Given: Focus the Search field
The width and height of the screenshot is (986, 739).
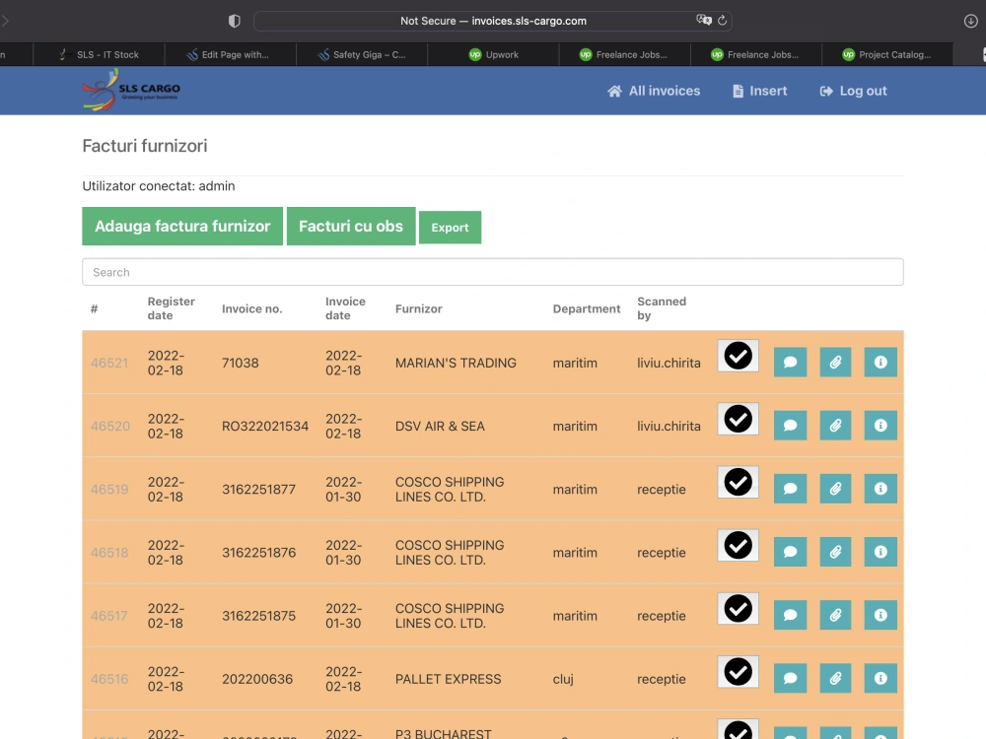Looking at the screenshot, I should 493,272.
